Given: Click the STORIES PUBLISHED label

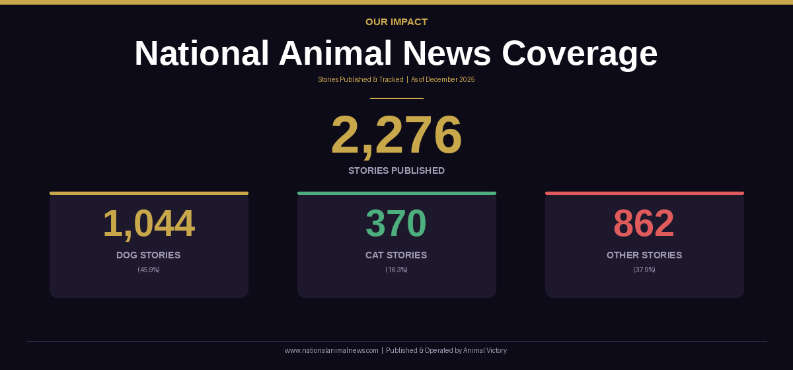Looking at the screenshot, I should [397, 170].
